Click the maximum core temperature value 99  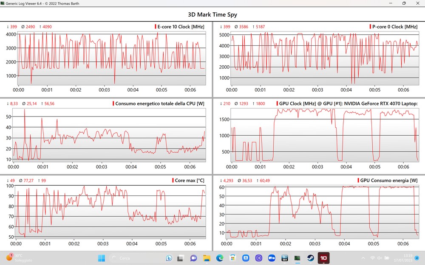(44, 180)
